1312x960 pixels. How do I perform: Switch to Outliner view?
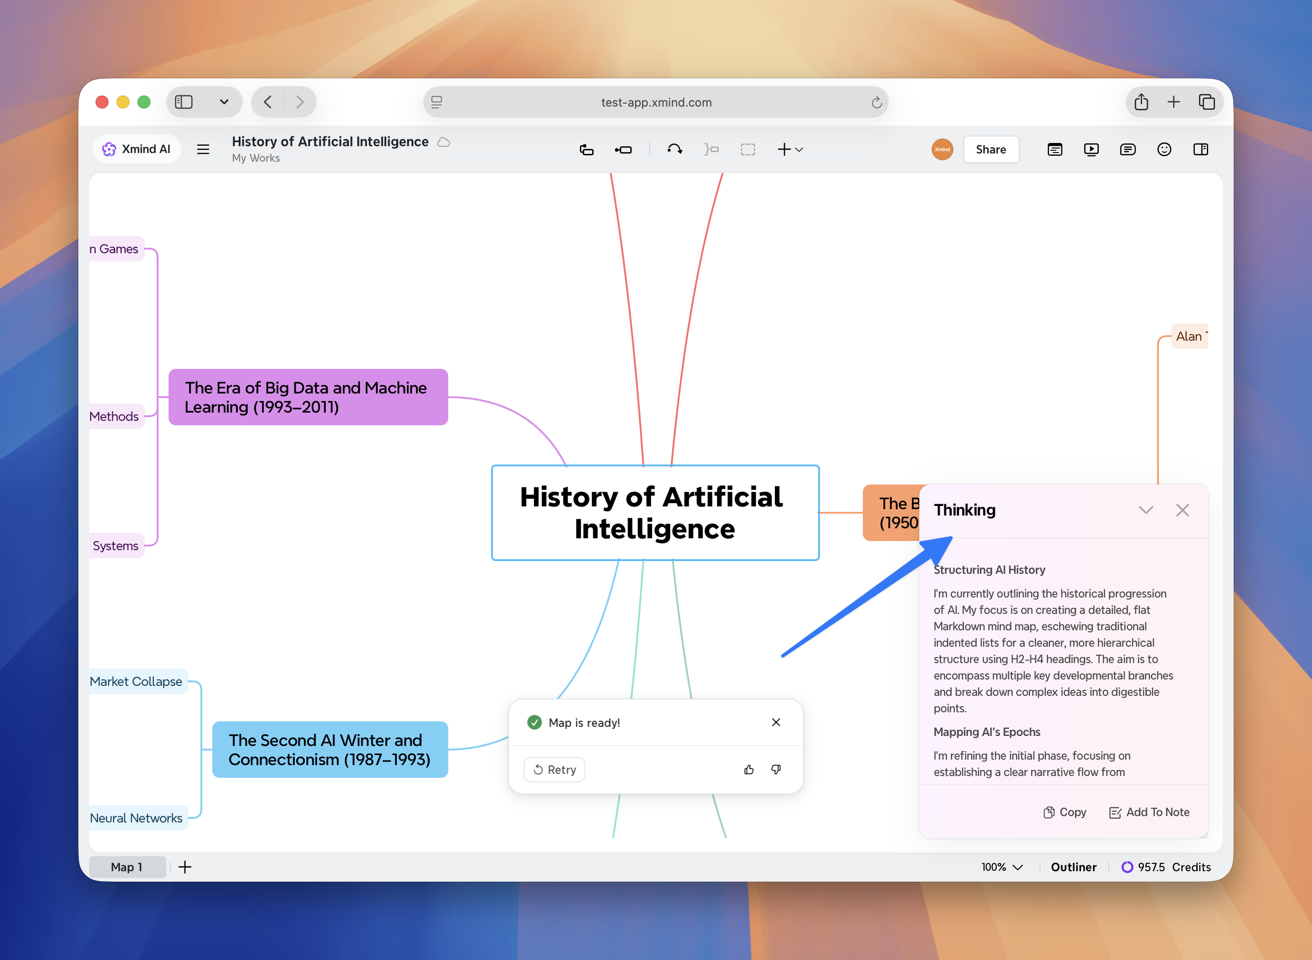point(1074,867)
